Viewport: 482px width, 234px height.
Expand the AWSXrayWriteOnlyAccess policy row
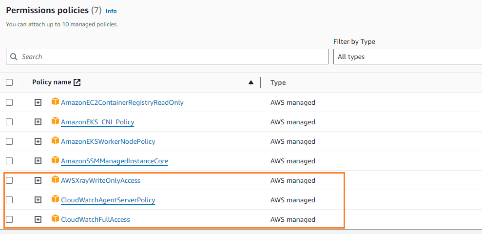38,180
